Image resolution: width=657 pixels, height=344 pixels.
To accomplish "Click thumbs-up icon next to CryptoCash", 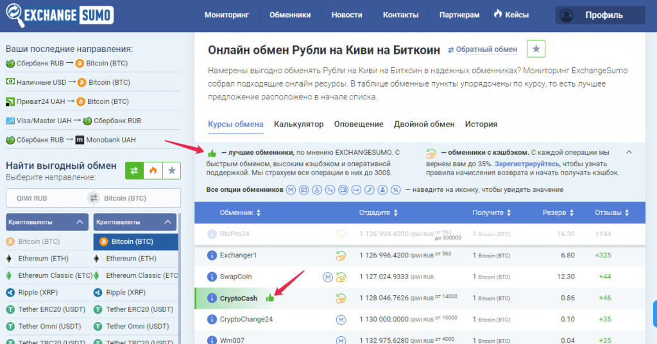I will click(270, 298).
